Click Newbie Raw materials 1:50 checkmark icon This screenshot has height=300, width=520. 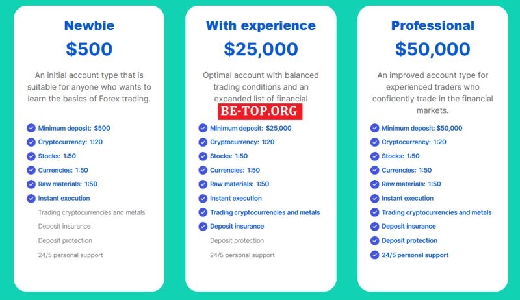31,184
